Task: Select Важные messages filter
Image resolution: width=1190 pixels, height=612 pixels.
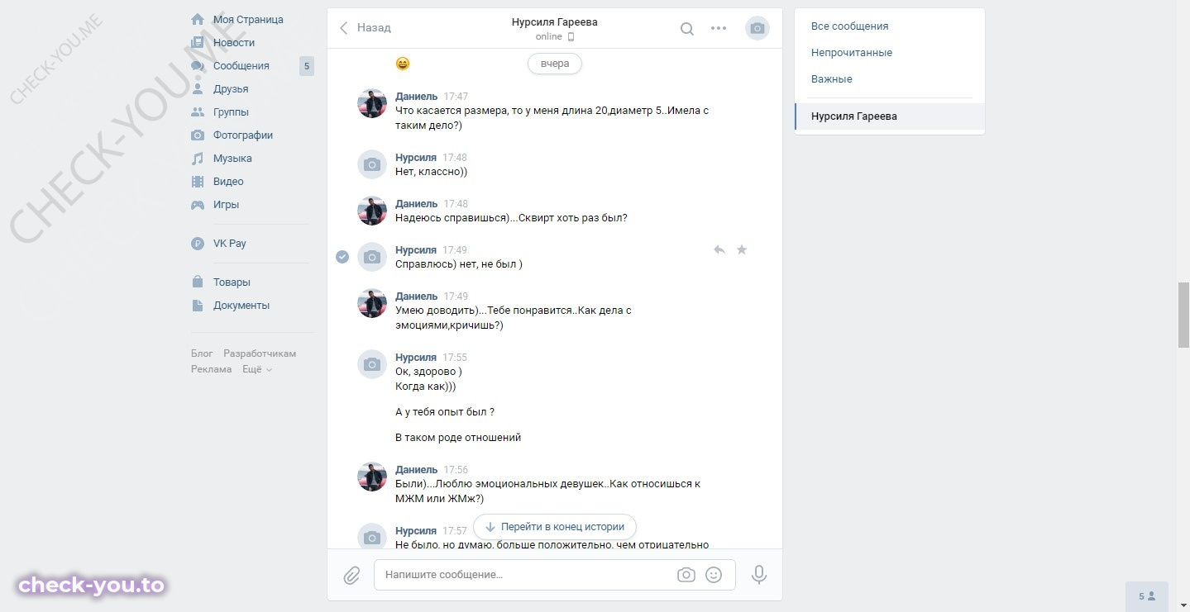Action: tap(831, 79)
